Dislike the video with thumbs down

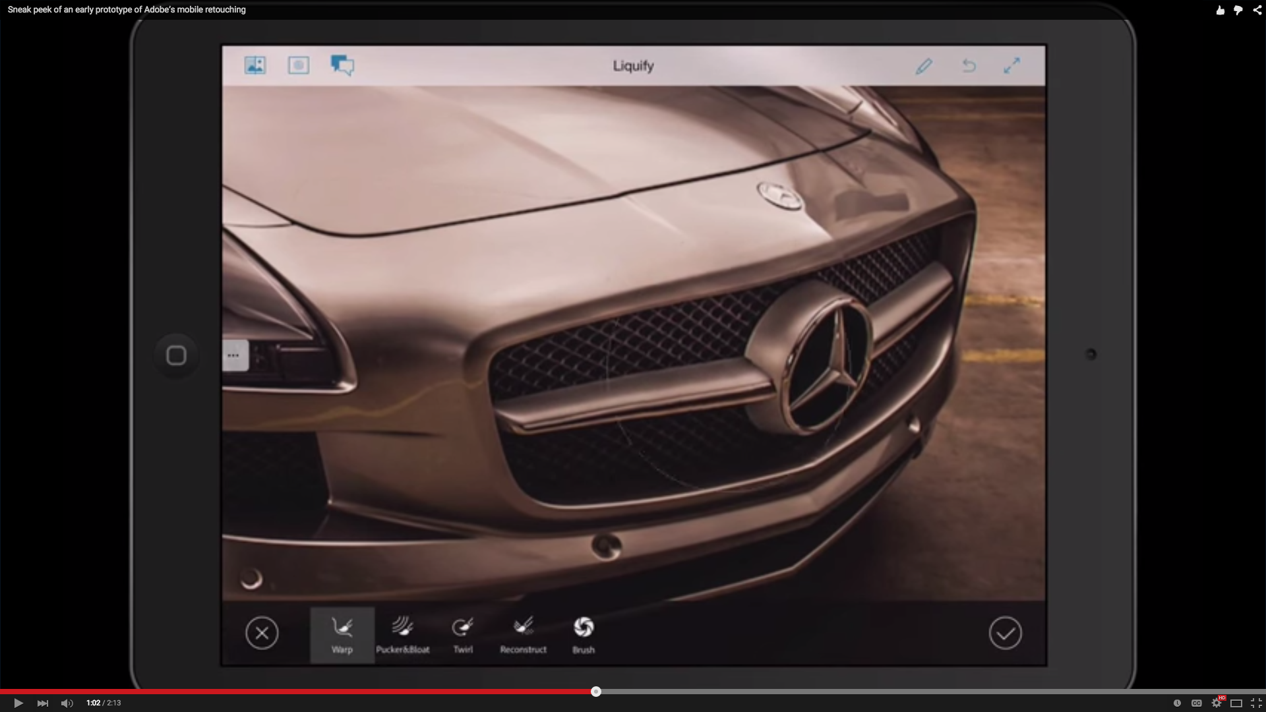(1238, 10)
